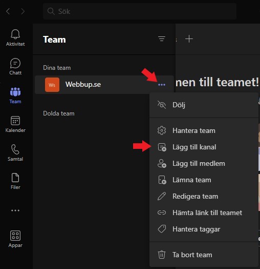This screenshot has height=269, width=260.
Task: Select the Webbup.se team row
Action: tap(104, 85)
